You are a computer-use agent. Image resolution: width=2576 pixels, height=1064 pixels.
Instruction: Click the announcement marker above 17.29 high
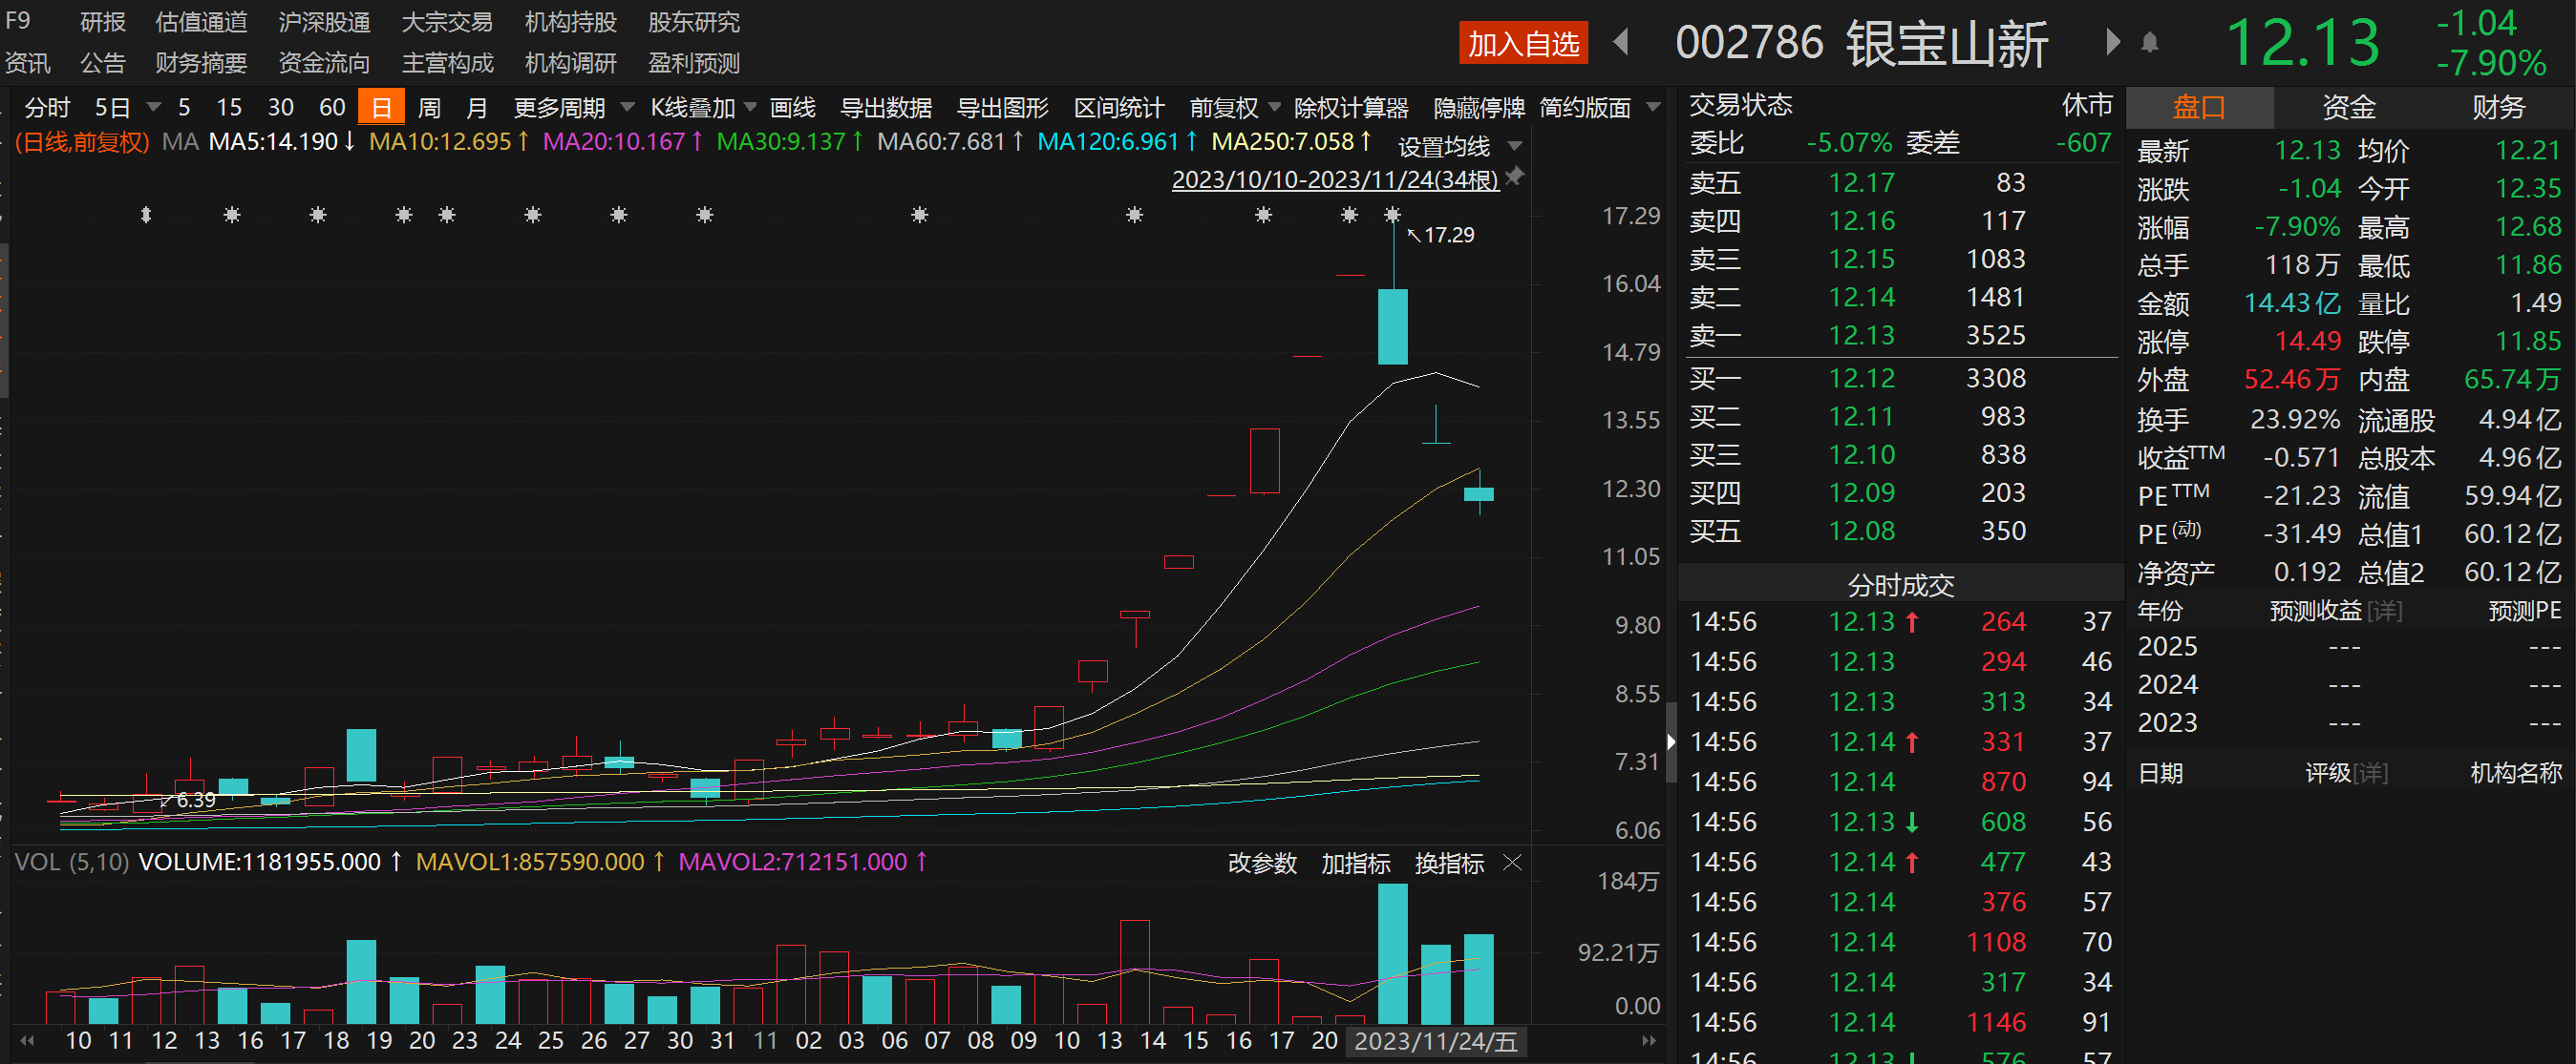(x=1392, y=215)
